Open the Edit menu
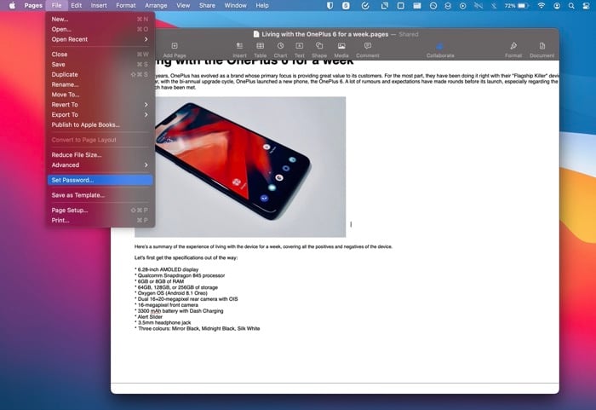The height and width of the screenshot is (410, 596). pos(77,5)
